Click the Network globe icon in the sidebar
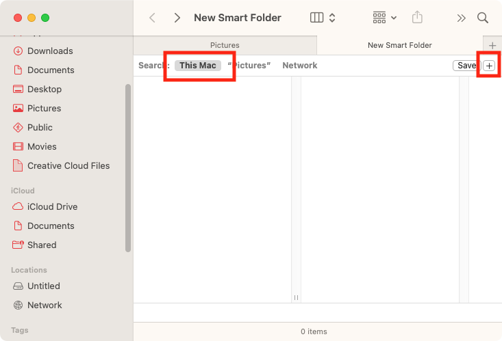The image size is (502, 341). (x=18, y=305)
